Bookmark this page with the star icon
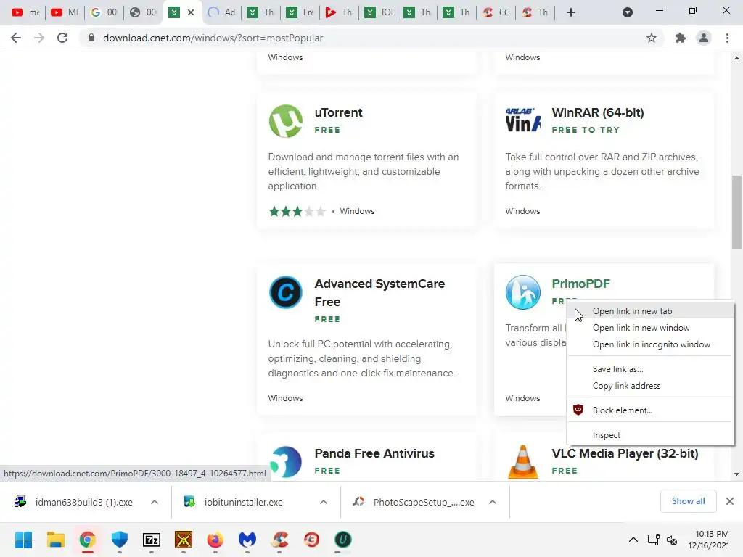The height and width of the screenshot is (557, 743). pyautogui.click(x=652, y=38)
